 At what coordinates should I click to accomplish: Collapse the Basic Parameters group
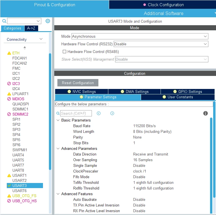(x=58, y=120)
